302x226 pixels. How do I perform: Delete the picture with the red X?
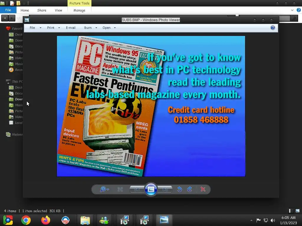203,189
